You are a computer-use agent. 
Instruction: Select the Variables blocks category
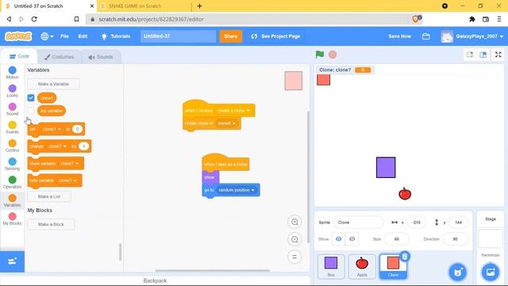(x=13, y=200)
